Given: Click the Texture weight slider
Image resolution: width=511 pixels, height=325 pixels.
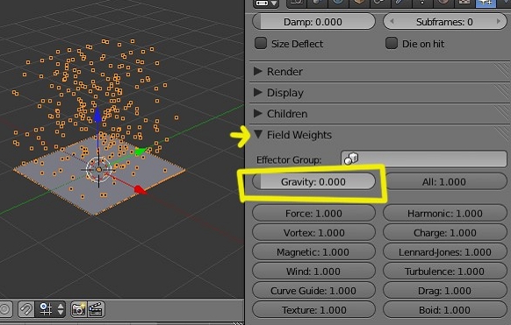Looking at the screenshot, I should (x=313, y=310).
